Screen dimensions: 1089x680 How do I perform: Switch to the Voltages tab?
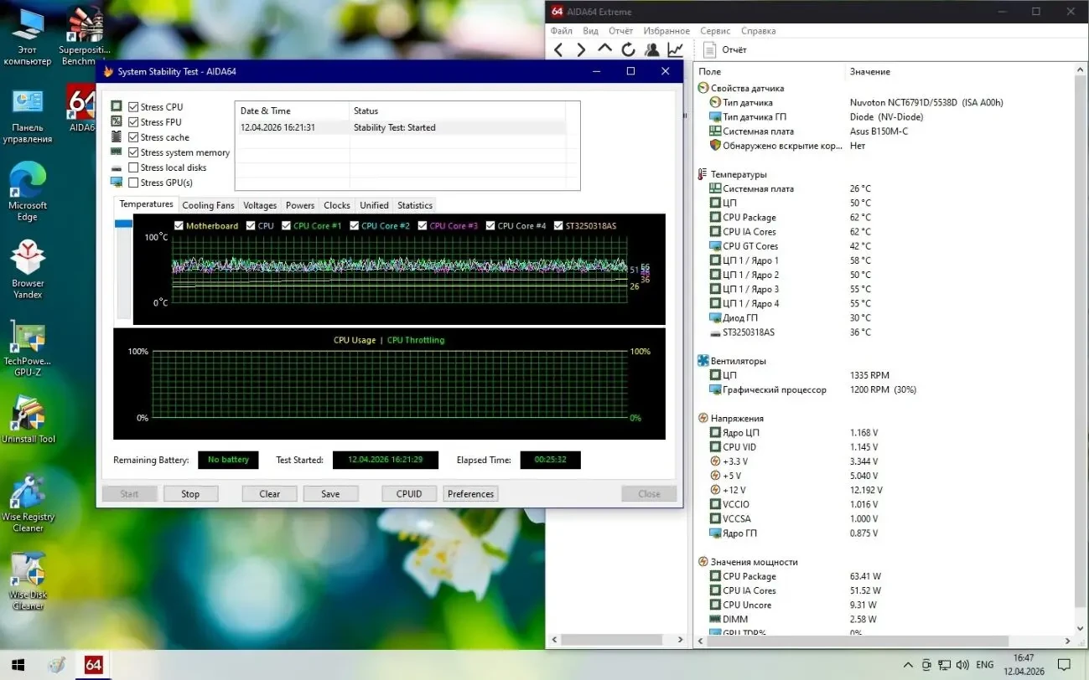point(260,205)
